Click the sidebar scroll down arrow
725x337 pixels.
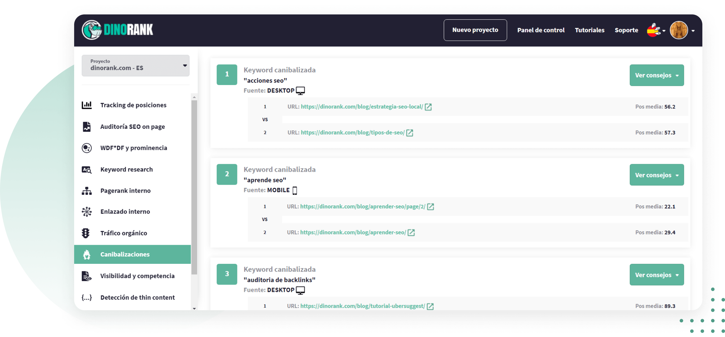click(194, 309)
